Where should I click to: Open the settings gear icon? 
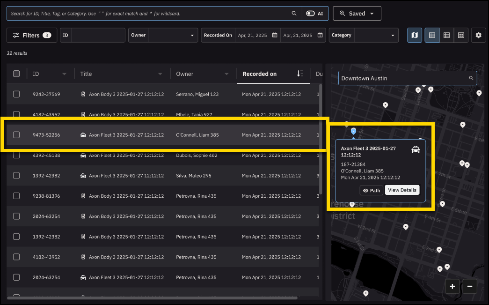pos(478,35)
